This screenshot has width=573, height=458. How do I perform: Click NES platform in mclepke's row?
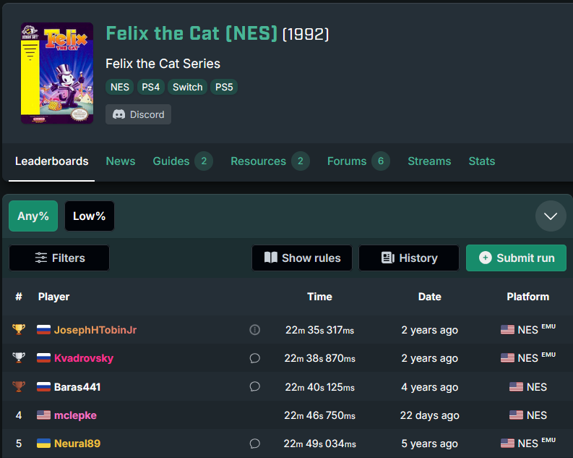pyautogui.click(x=528, y=415)
